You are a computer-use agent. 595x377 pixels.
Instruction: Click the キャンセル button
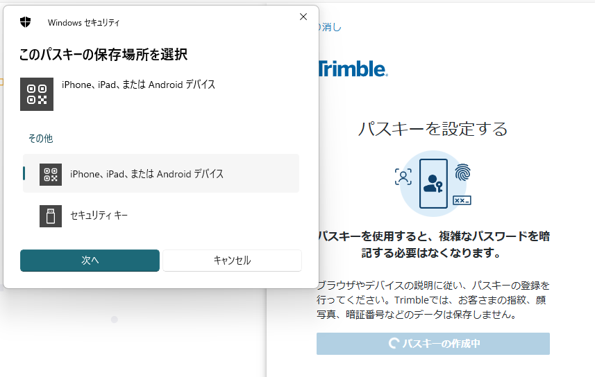[232, 261]
